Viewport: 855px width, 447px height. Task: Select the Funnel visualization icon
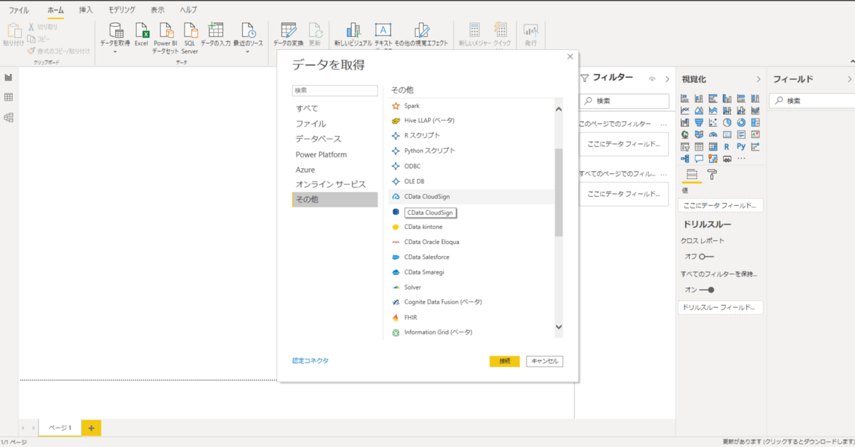700,123
